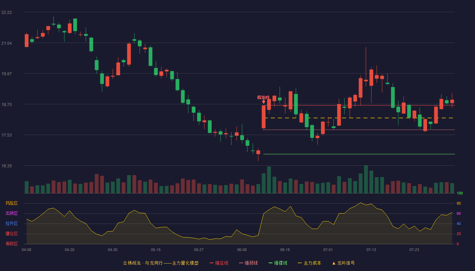Toggle the 龙吟信号 legend item
The image size is (475, 271).
pyautogui.click(x=343, y=263)
